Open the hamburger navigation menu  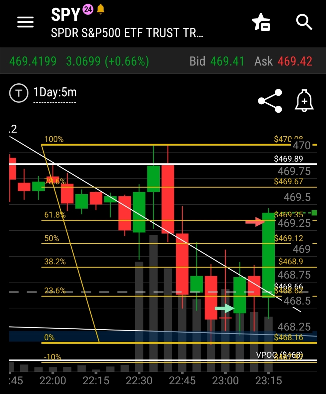pyautogui.click(x=25, y=22)
